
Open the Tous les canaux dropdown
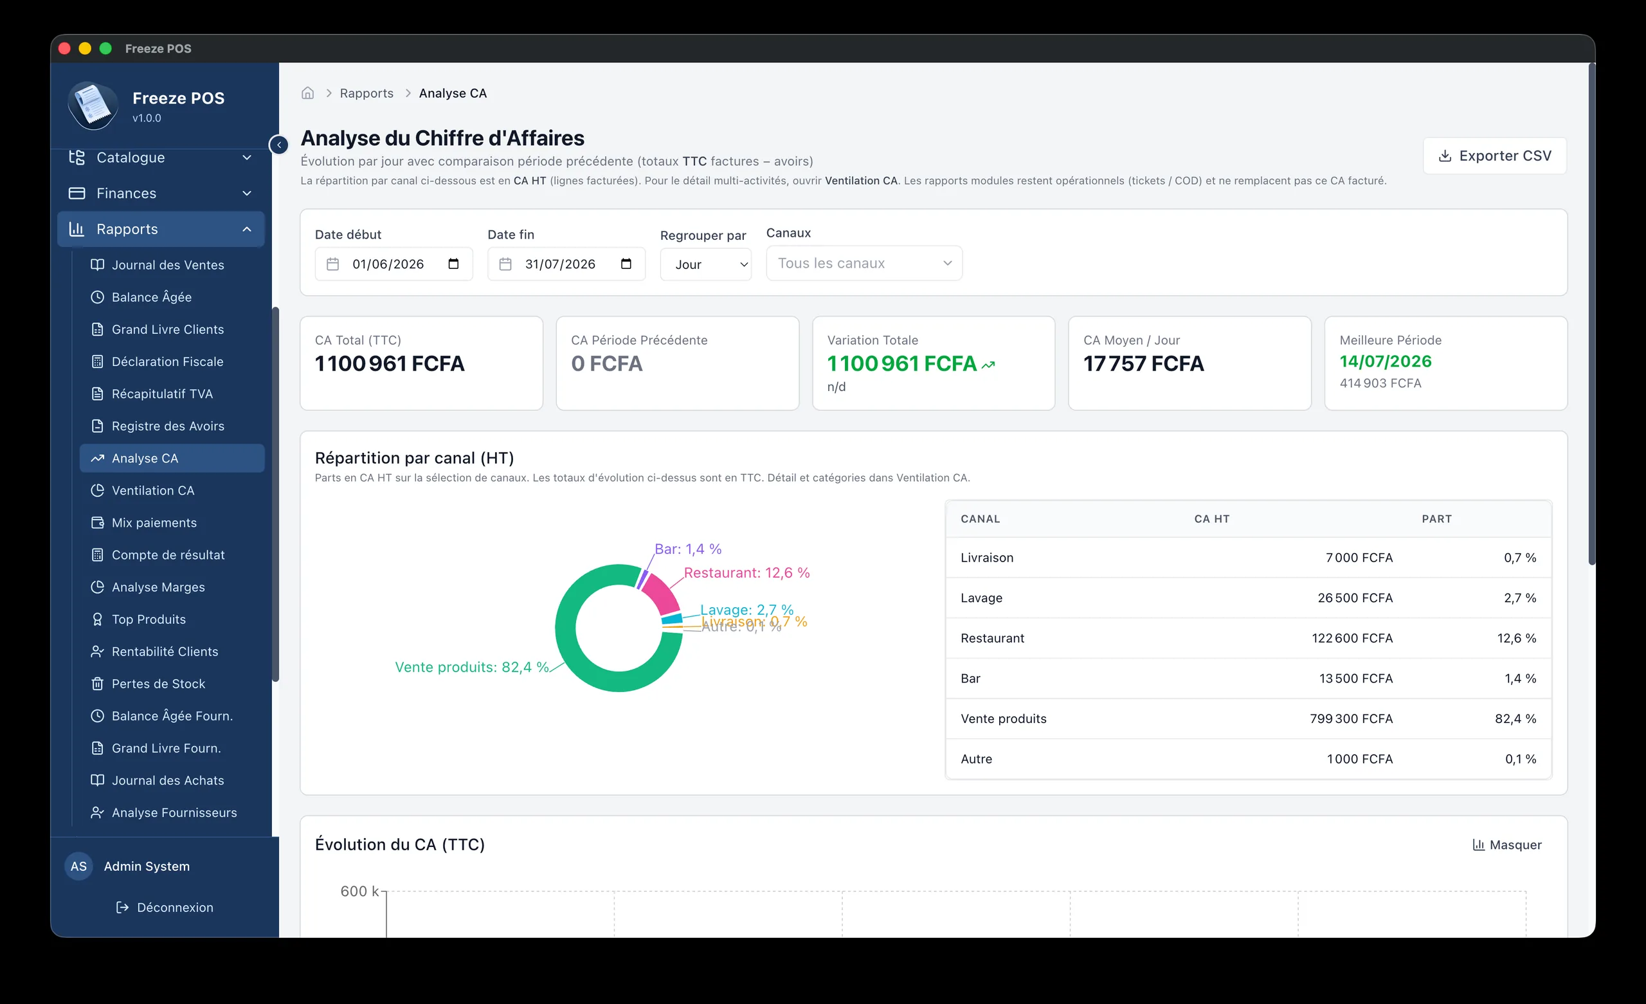(864, 262)
